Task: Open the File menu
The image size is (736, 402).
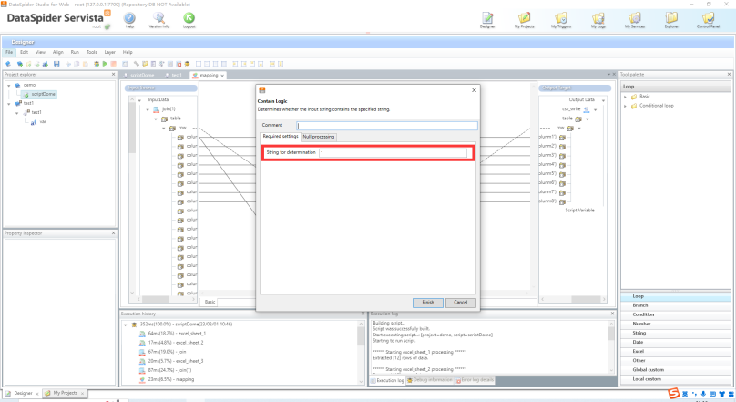Action: tap(9, 52)
